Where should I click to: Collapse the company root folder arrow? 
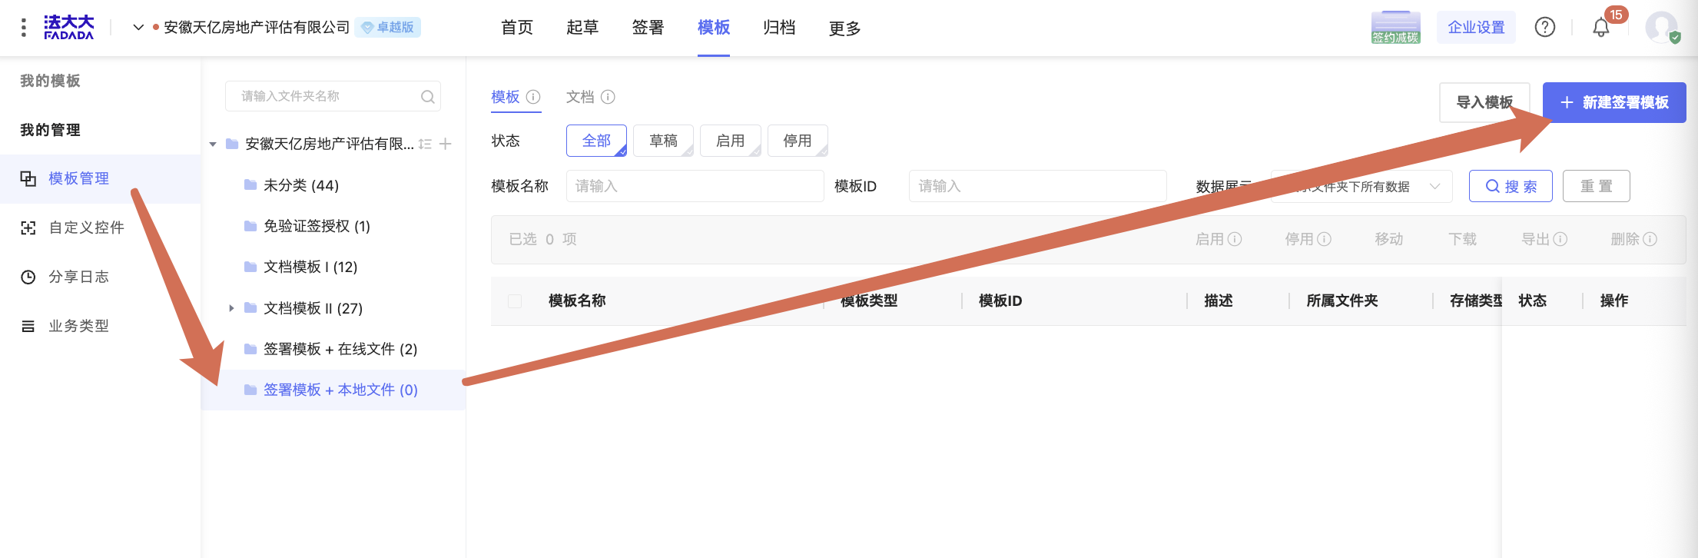pos(213,144)
